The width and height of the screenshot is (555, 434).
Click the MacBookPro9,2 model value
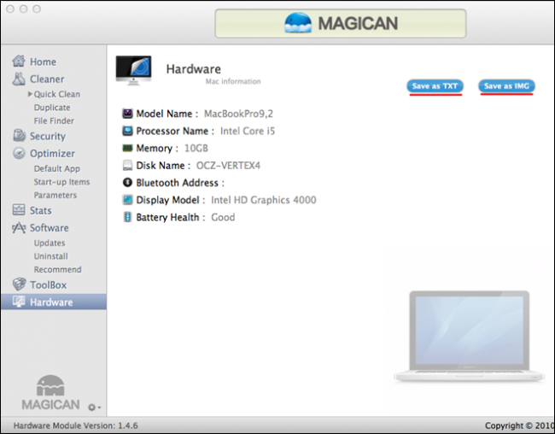click(x=238, y=114)
